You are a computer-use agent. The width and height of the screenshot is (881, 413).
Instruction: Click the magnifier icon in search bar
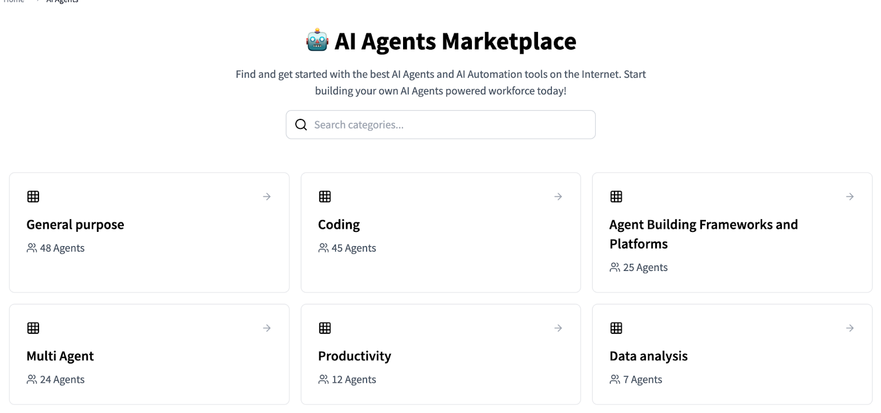coord(301,125)
